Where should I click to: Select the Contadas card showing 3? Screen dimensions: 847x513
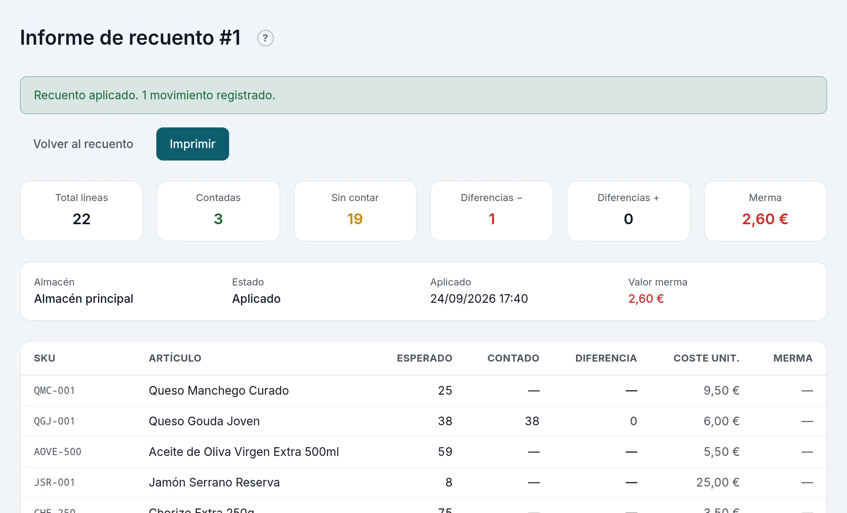[x=218, y=211]
